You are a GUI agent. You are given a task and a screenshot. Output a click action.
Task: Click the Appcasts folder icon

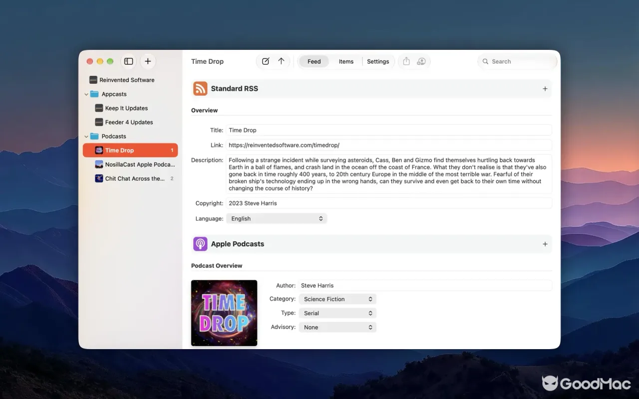pos(94,94)
